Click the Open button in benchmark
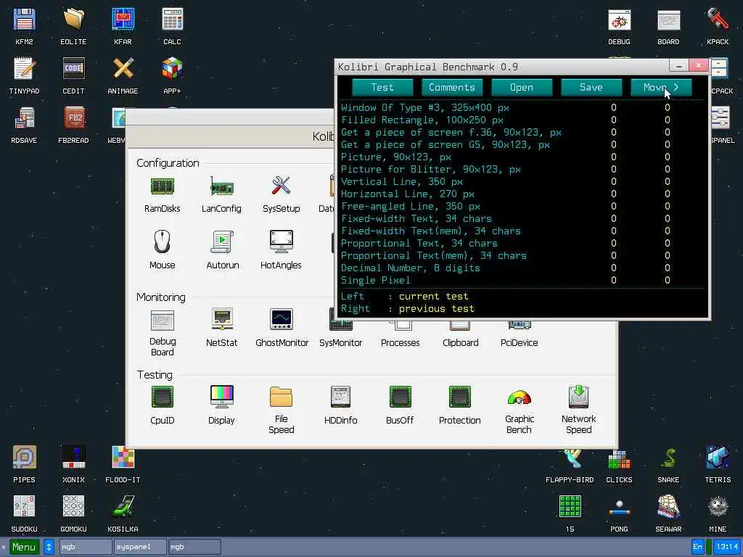743x557 pixels. 522,87
